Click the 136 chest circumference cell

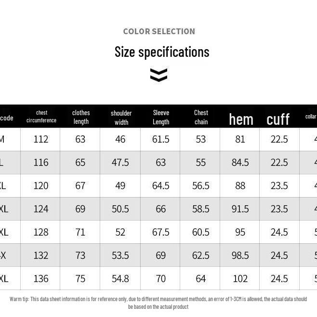coord(41,278)
